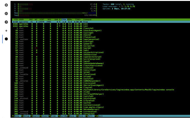Select the (airportd) process
The image size is (190, 119).
pyautogui.click(x=101, y=46)
